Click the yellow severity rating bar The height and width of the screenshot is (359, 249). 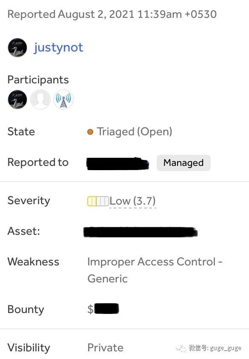pos(98,201)
